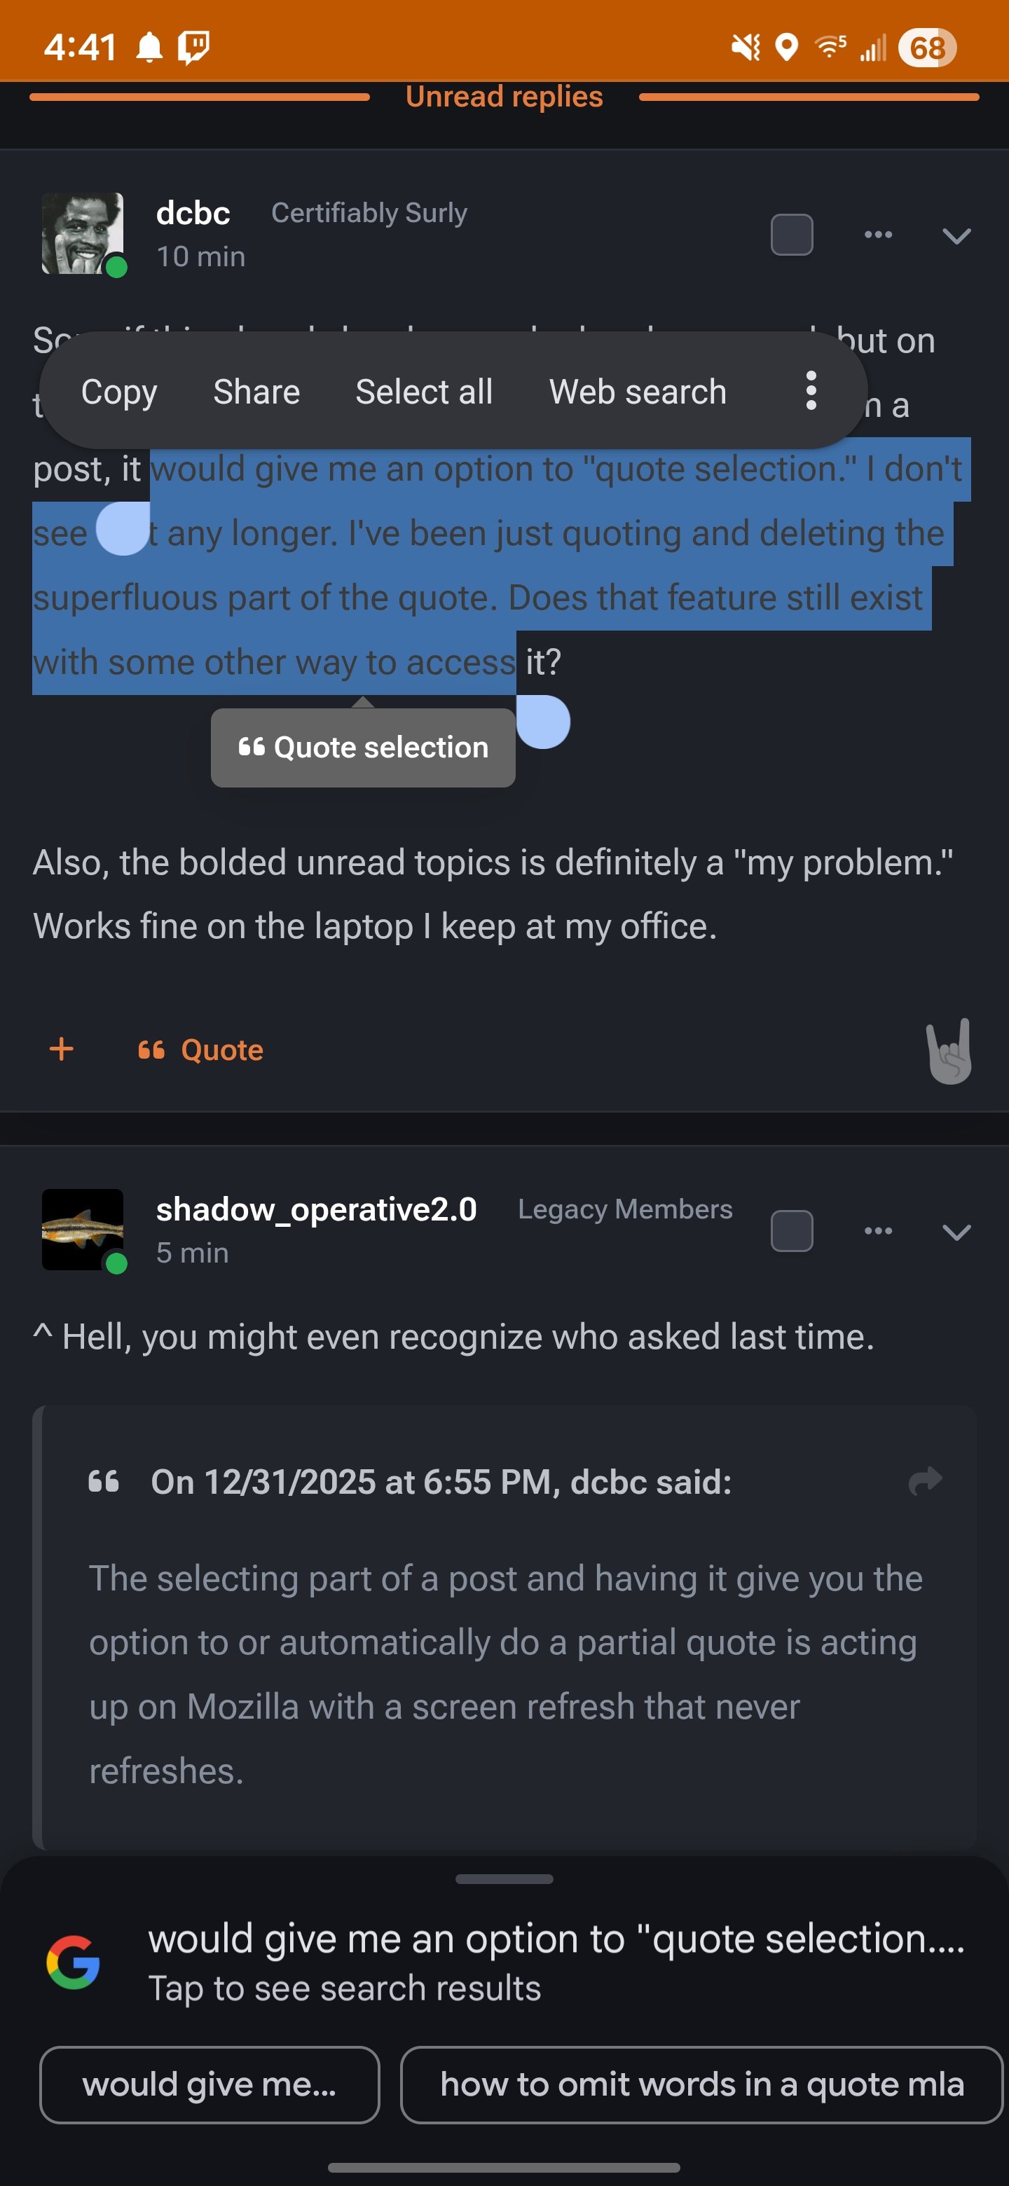Screen dimensions: 1009x2186
Task: Tap the share arrow in the quoted post
Action: (x=924, y=1481)
